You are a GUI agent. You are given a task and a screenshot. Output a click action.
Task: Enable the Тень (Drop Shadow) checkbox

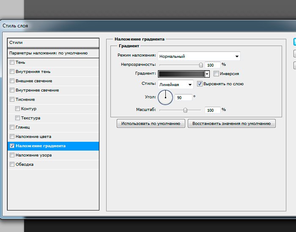(x=12, y=62)
